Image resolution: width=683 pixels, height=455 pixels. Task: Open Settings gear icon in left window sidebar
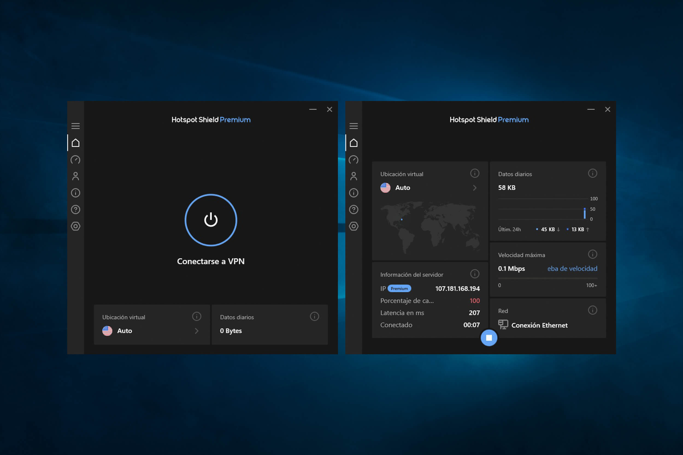coord(75,226)
